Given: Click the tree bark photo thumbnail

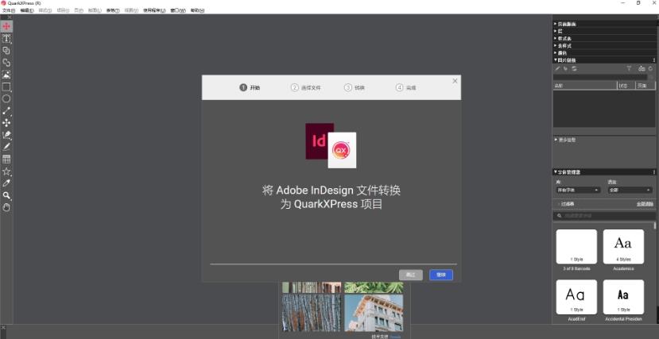Looking at the screenshot, I should (x=312, y=313).
